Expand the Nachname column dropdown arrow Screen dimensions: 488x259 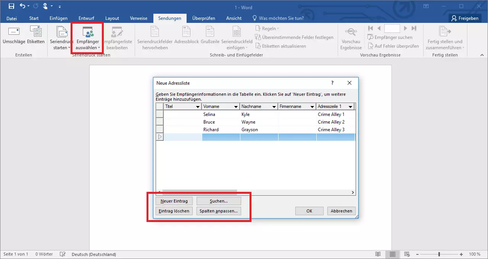coord(274,107)
